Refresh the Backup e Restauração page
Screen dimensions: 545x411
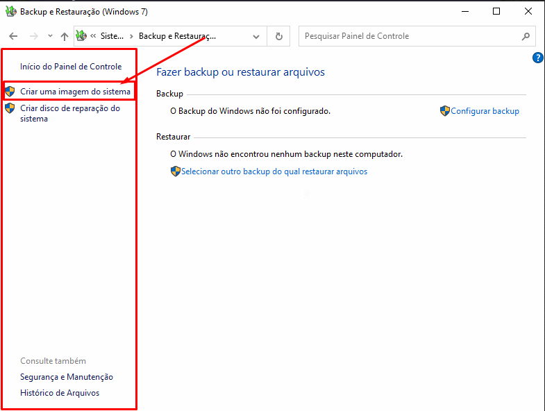point(279,36)
